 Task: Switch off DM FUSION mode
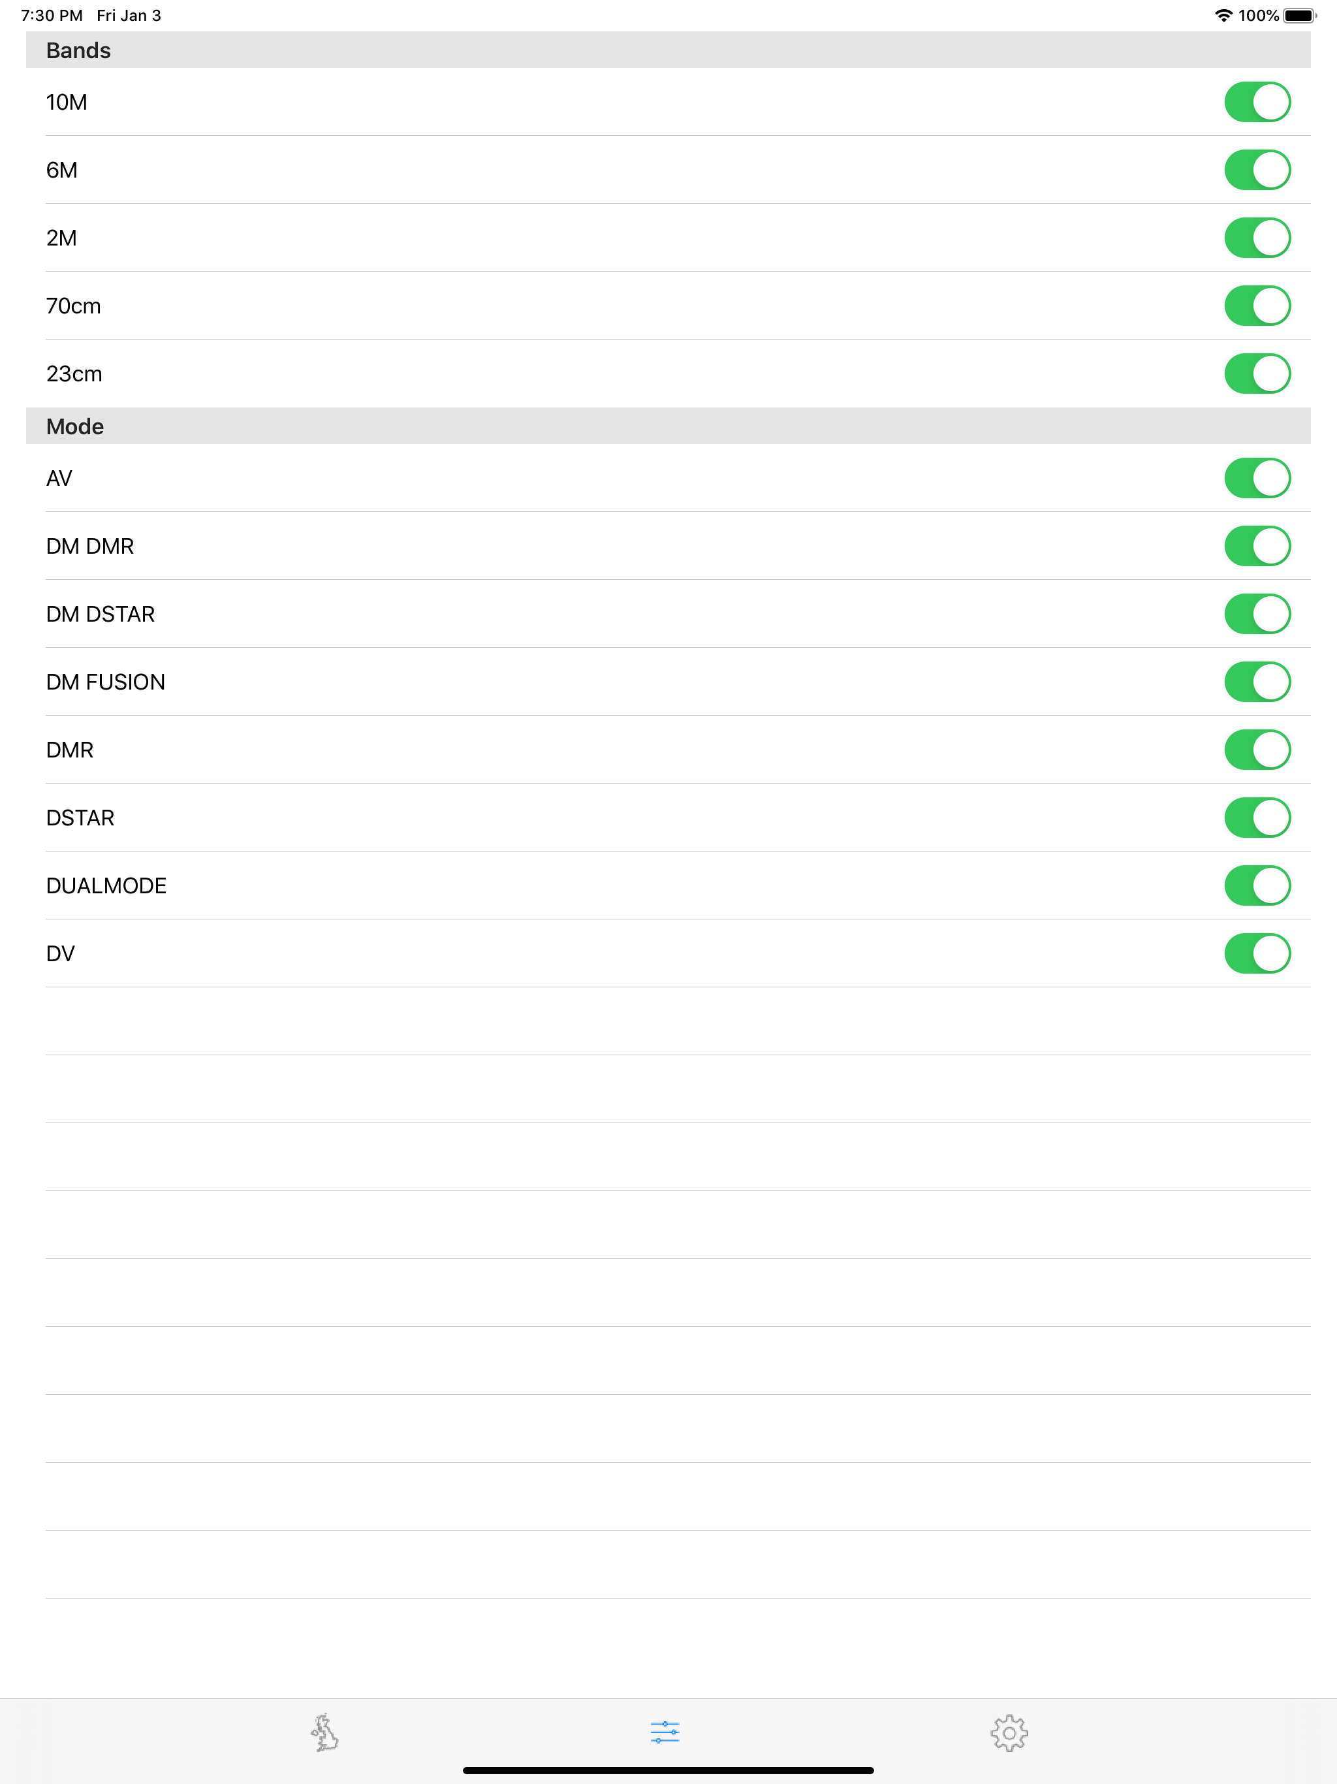[1257, 682]
